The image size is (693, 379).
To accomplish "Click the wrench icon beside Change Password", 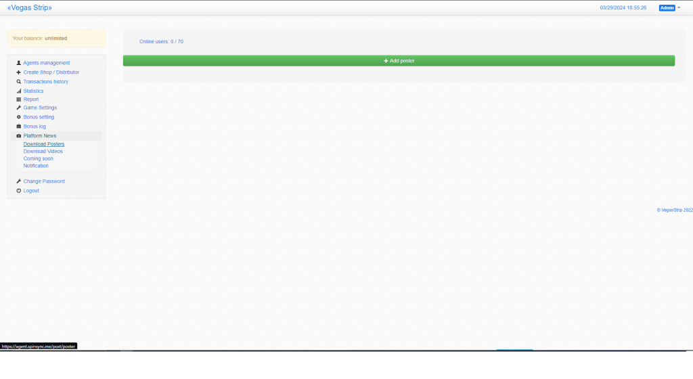I will point(18,181).
